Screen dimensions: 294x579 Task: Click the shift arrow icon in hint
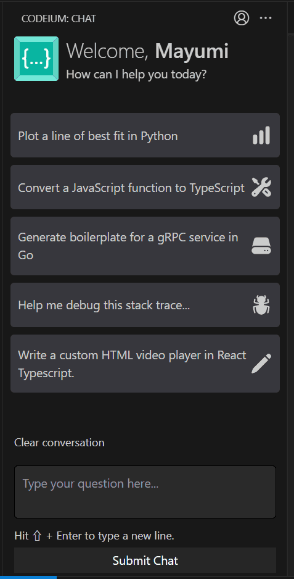37,536
